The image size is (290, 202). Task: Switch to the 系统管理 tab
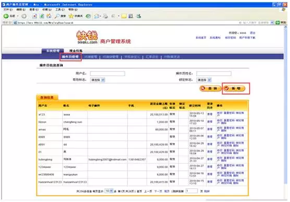click(x=52, y=51)
